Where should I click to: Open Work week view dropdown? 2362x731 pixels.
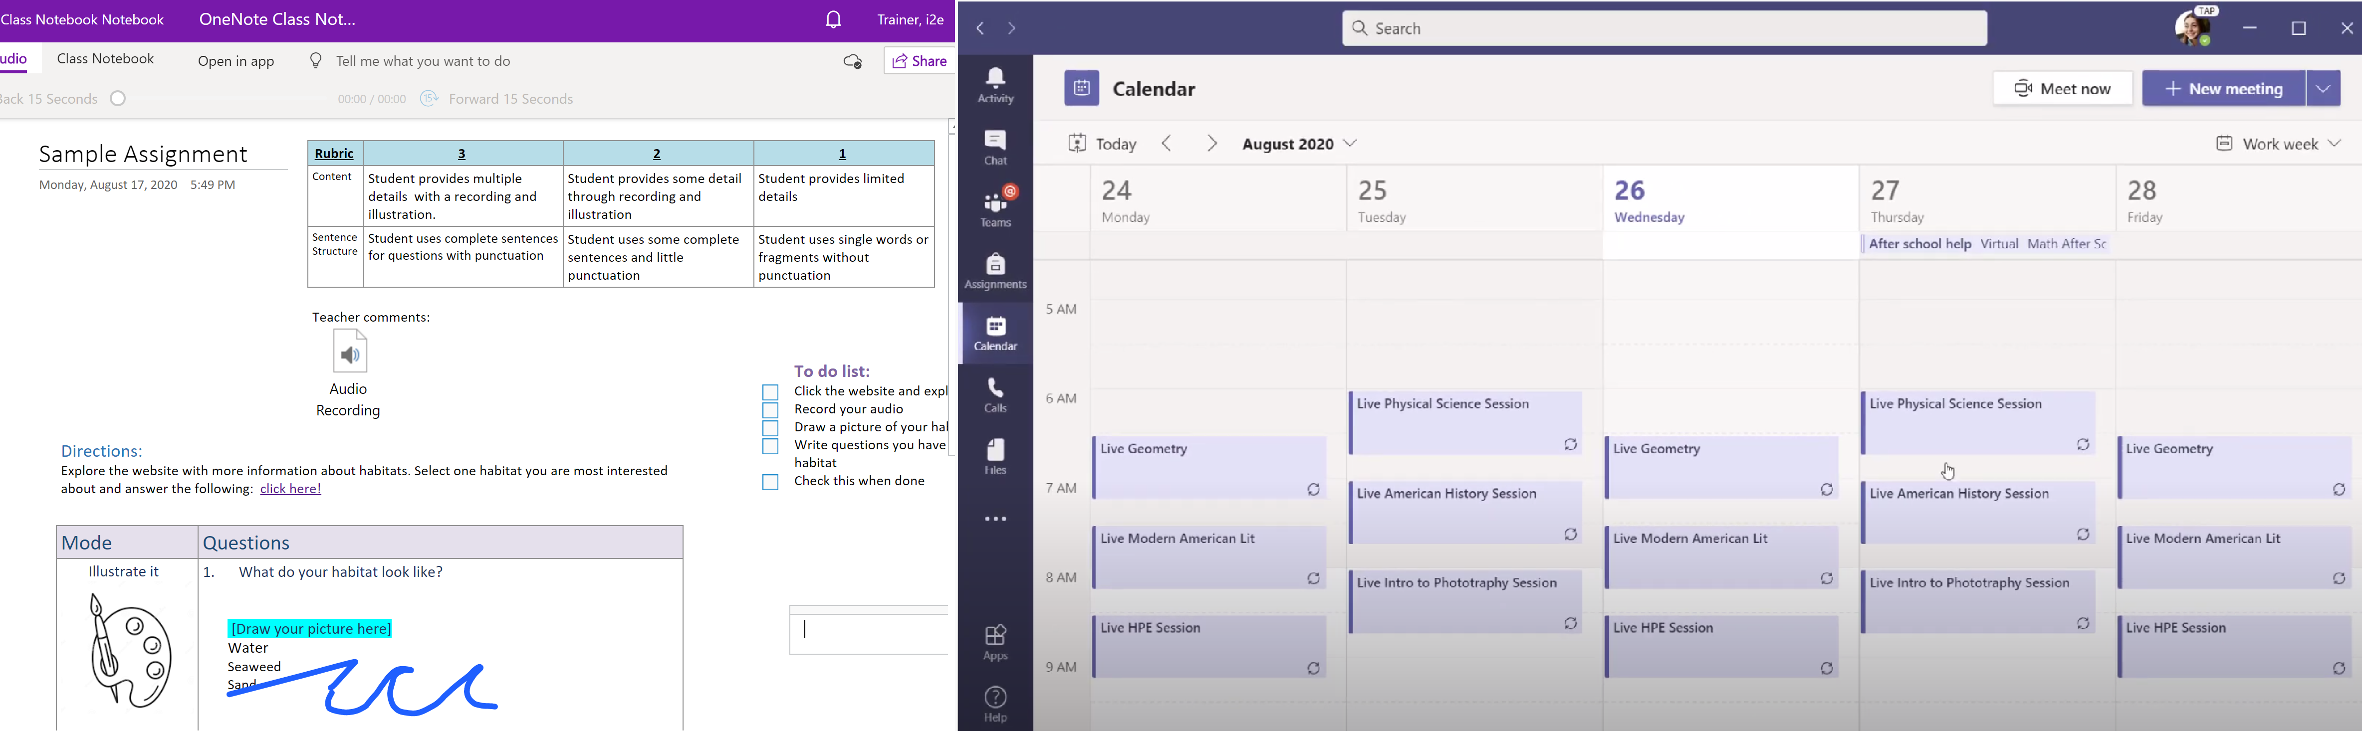point(2279,143)
